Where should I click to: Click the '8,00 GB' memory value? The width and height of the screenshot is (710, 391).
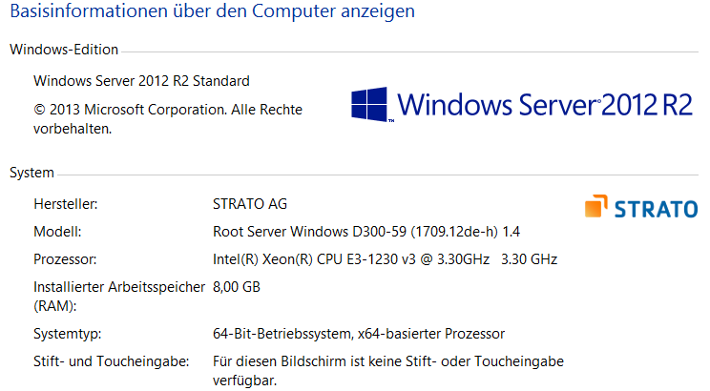[237, 287]
